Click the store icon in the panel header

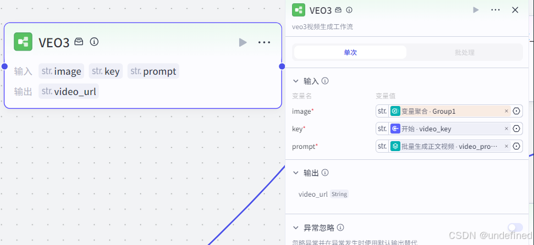(338, 10)
